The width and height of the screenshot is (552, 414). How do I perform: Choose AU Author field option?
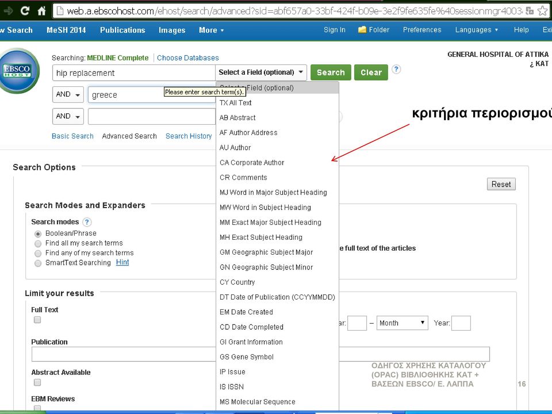277,148
